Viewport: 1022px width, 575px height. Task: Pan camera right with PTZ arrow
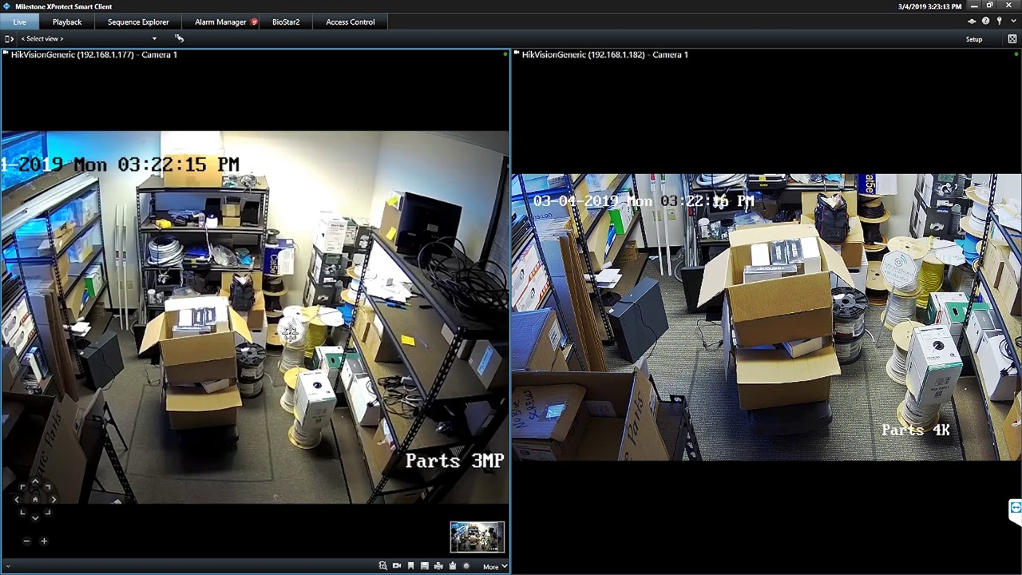(53, 500)
